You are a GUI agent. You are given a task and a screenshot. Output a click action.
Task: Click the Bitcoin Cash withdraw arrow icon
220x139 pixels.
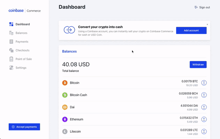[x=204, y=95]
